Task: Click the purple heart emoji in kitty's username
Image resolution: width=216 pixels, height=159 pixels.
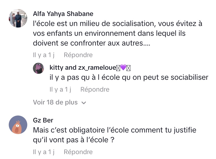Action: click(123, 68)
